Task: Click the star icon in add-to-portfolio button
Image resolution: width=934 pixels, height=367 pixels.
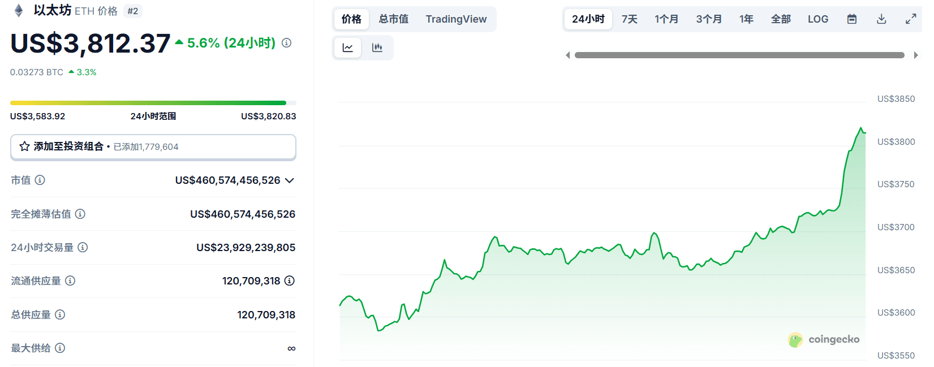Action: 24,146
